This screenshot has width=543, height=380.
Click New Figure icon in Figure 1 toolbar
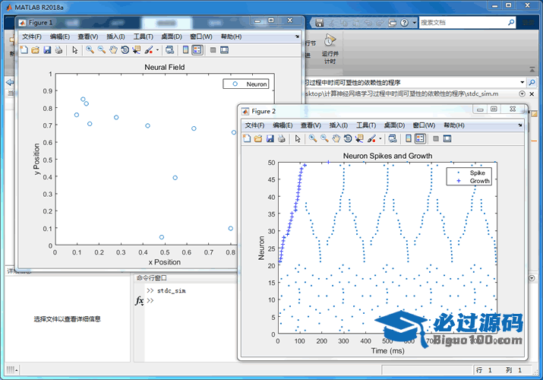[24, 50]
